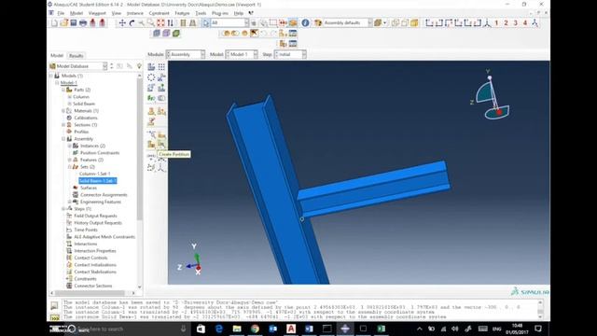Select the Translate To tool
Screen dimensions: 597x336
pos(161,88)
